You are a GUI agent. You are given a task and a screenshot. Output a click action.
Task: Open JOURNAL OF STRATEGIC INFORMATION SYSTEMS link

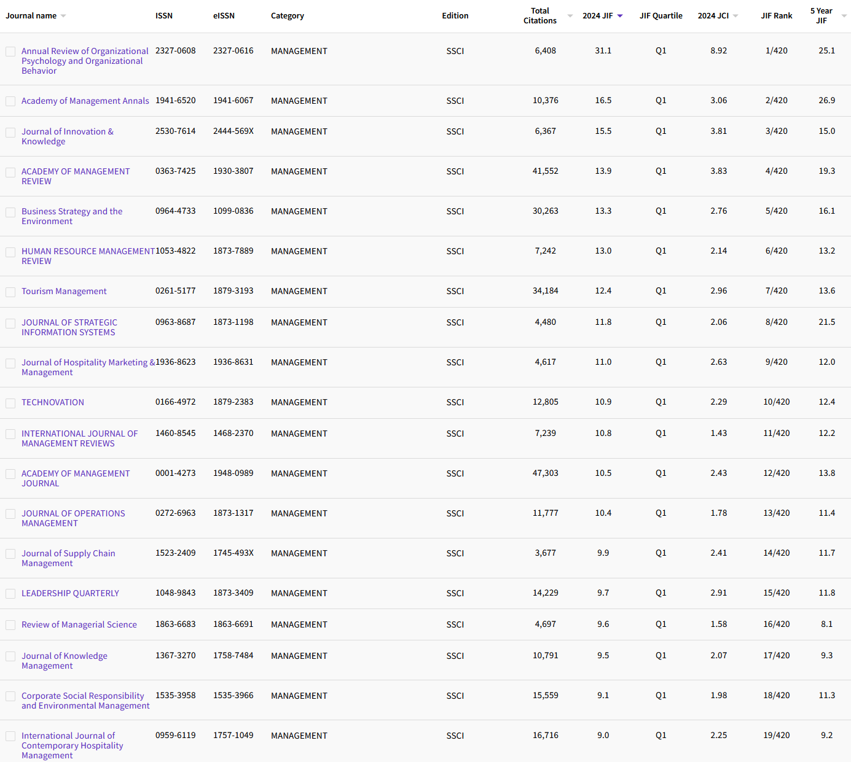(69, 327)
